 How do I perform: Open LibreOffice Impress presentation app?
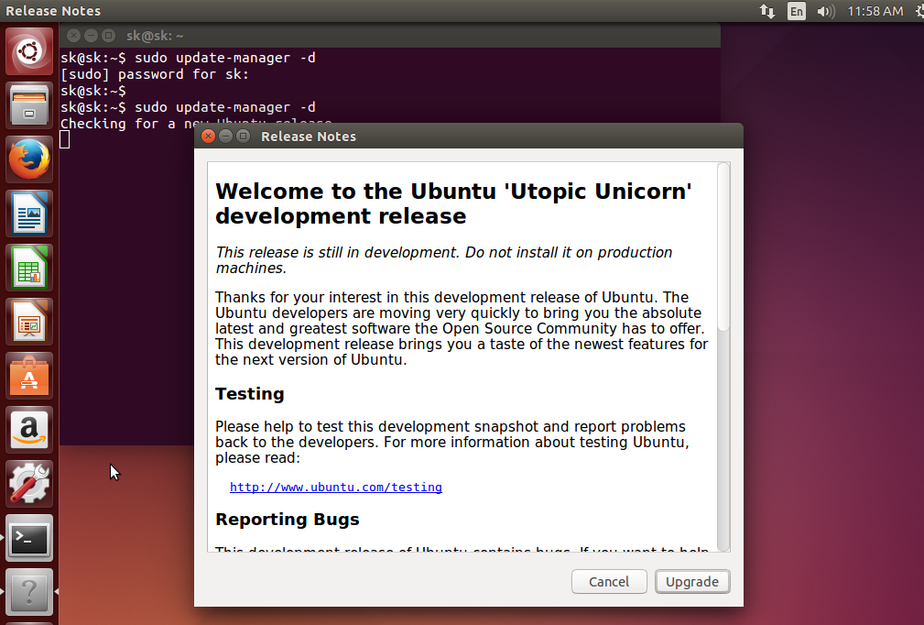click(29, 322)
